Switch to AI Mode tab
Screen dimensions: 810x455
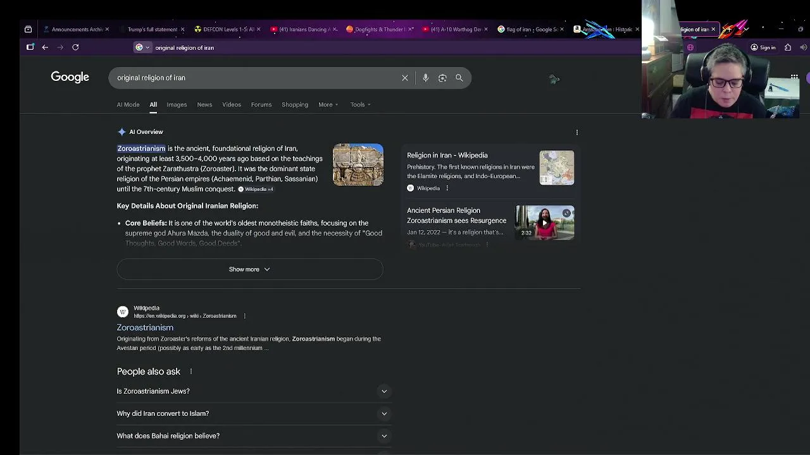128,105
